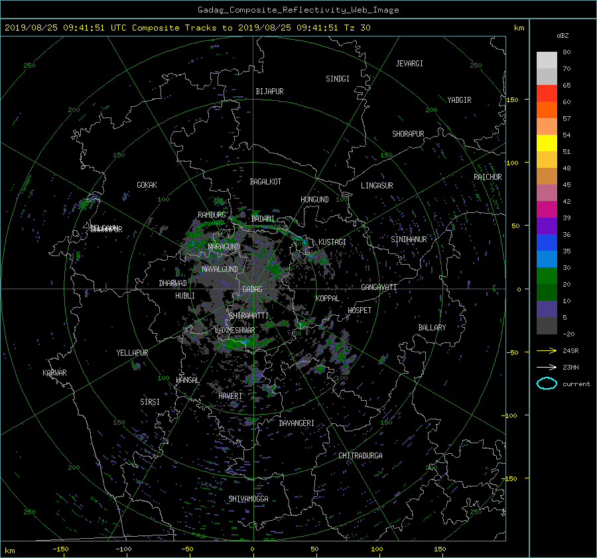
Task: Click the CHITRADURGA city label
Action: click(360, 456)
